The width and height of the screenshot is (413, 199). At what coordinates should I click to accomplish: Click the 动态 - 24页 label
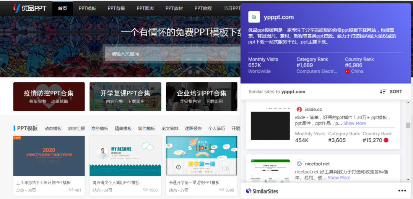pos(102,190)
